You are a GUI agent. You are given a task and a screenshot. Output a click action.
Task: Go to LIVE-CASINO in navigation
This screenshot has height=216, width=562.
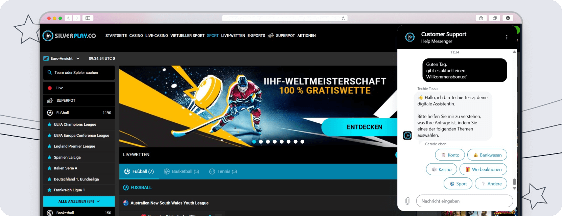coord(157,35)
